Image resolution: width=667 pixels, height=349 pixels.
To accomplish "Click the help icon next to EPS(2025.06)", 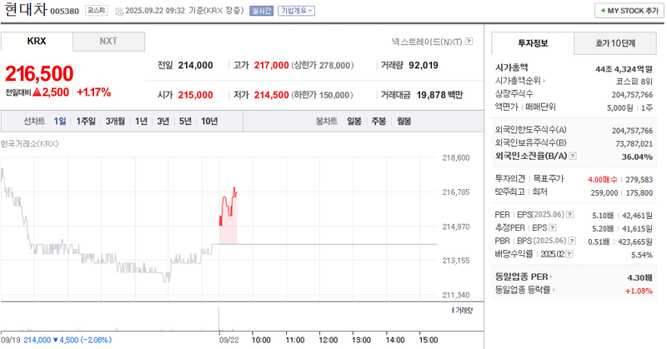I will click(570, 215).
